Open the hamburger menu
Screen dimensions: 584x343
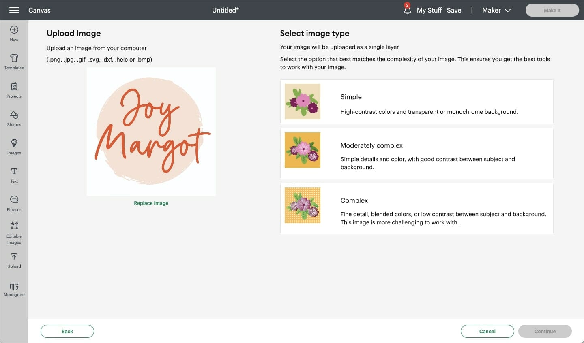14,10
